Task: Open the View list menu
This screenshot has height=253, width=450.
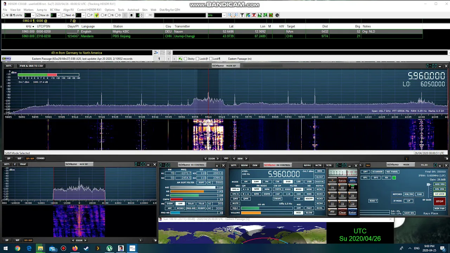Action: pyautogui.click(x=15, y=10)
